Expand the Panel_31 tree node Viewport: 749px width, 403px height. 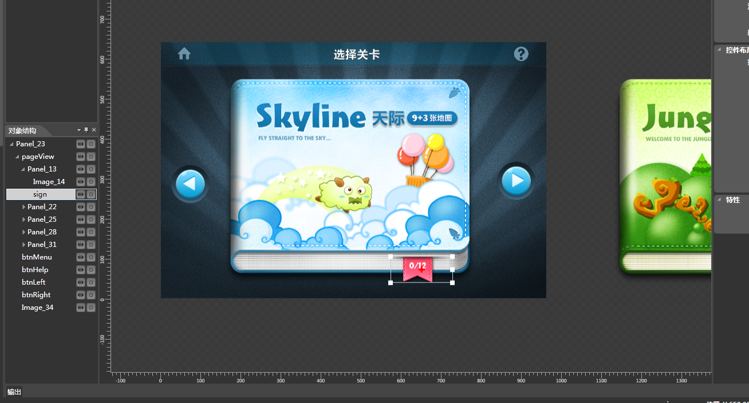coord(23,245)
